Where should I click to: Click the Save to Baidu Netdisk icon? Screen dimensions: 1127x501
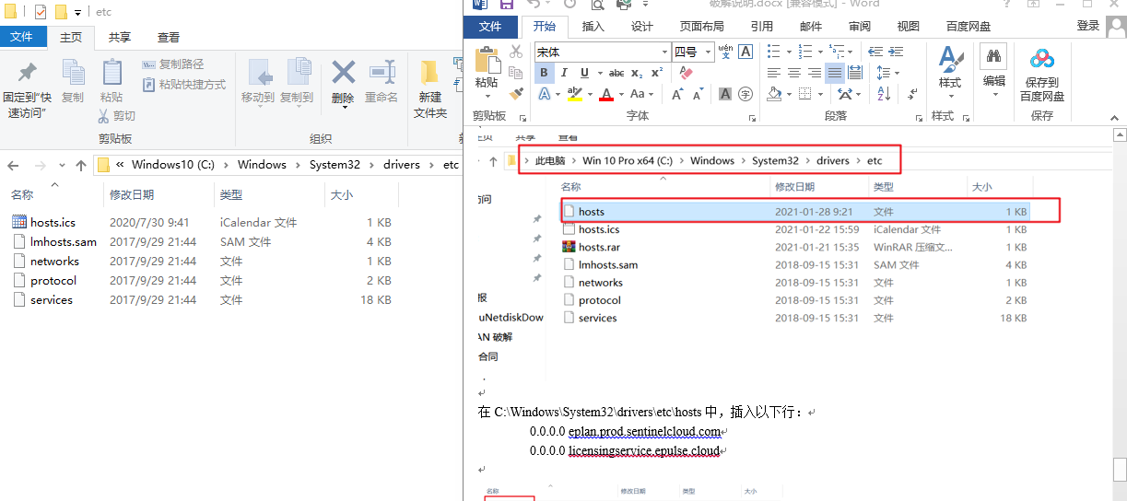click(1042, 74)
